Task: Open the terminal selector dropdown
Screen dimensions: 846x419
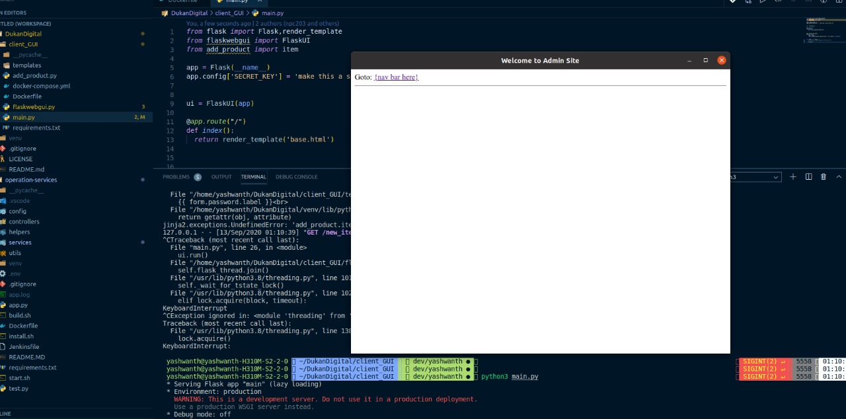Action: pos(754,177)
